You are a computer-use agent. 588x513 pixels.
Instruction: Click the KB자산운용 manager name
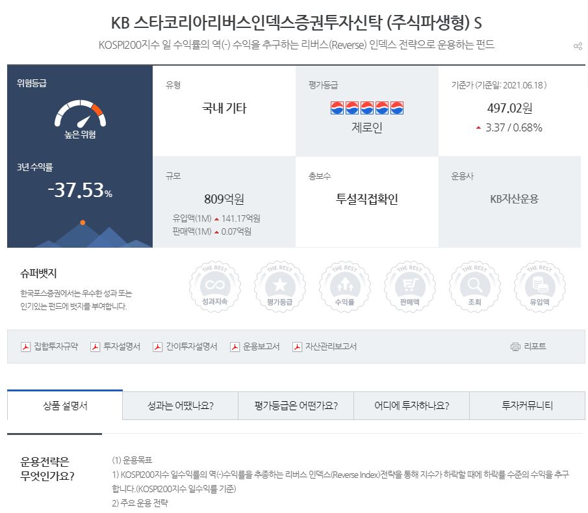coord(514,199)
